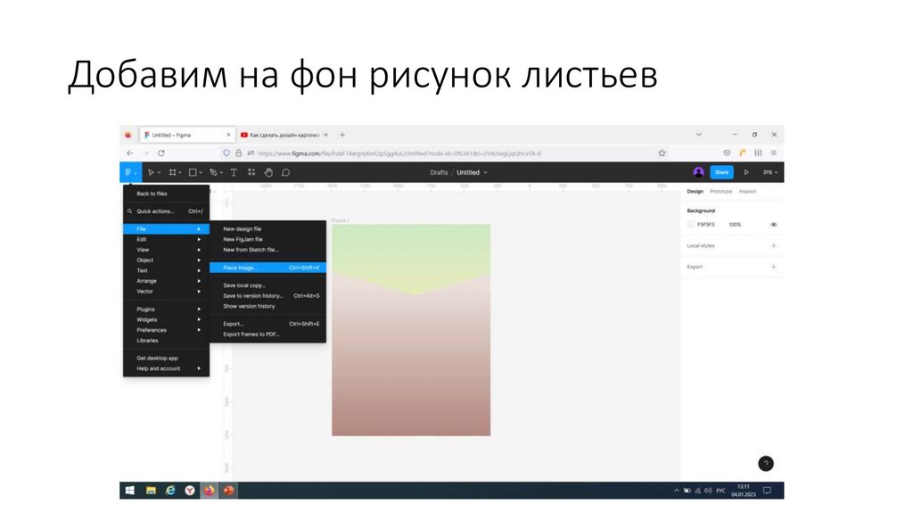Open the Resources tool
This screenshot has width=913, height=512.
251,172
